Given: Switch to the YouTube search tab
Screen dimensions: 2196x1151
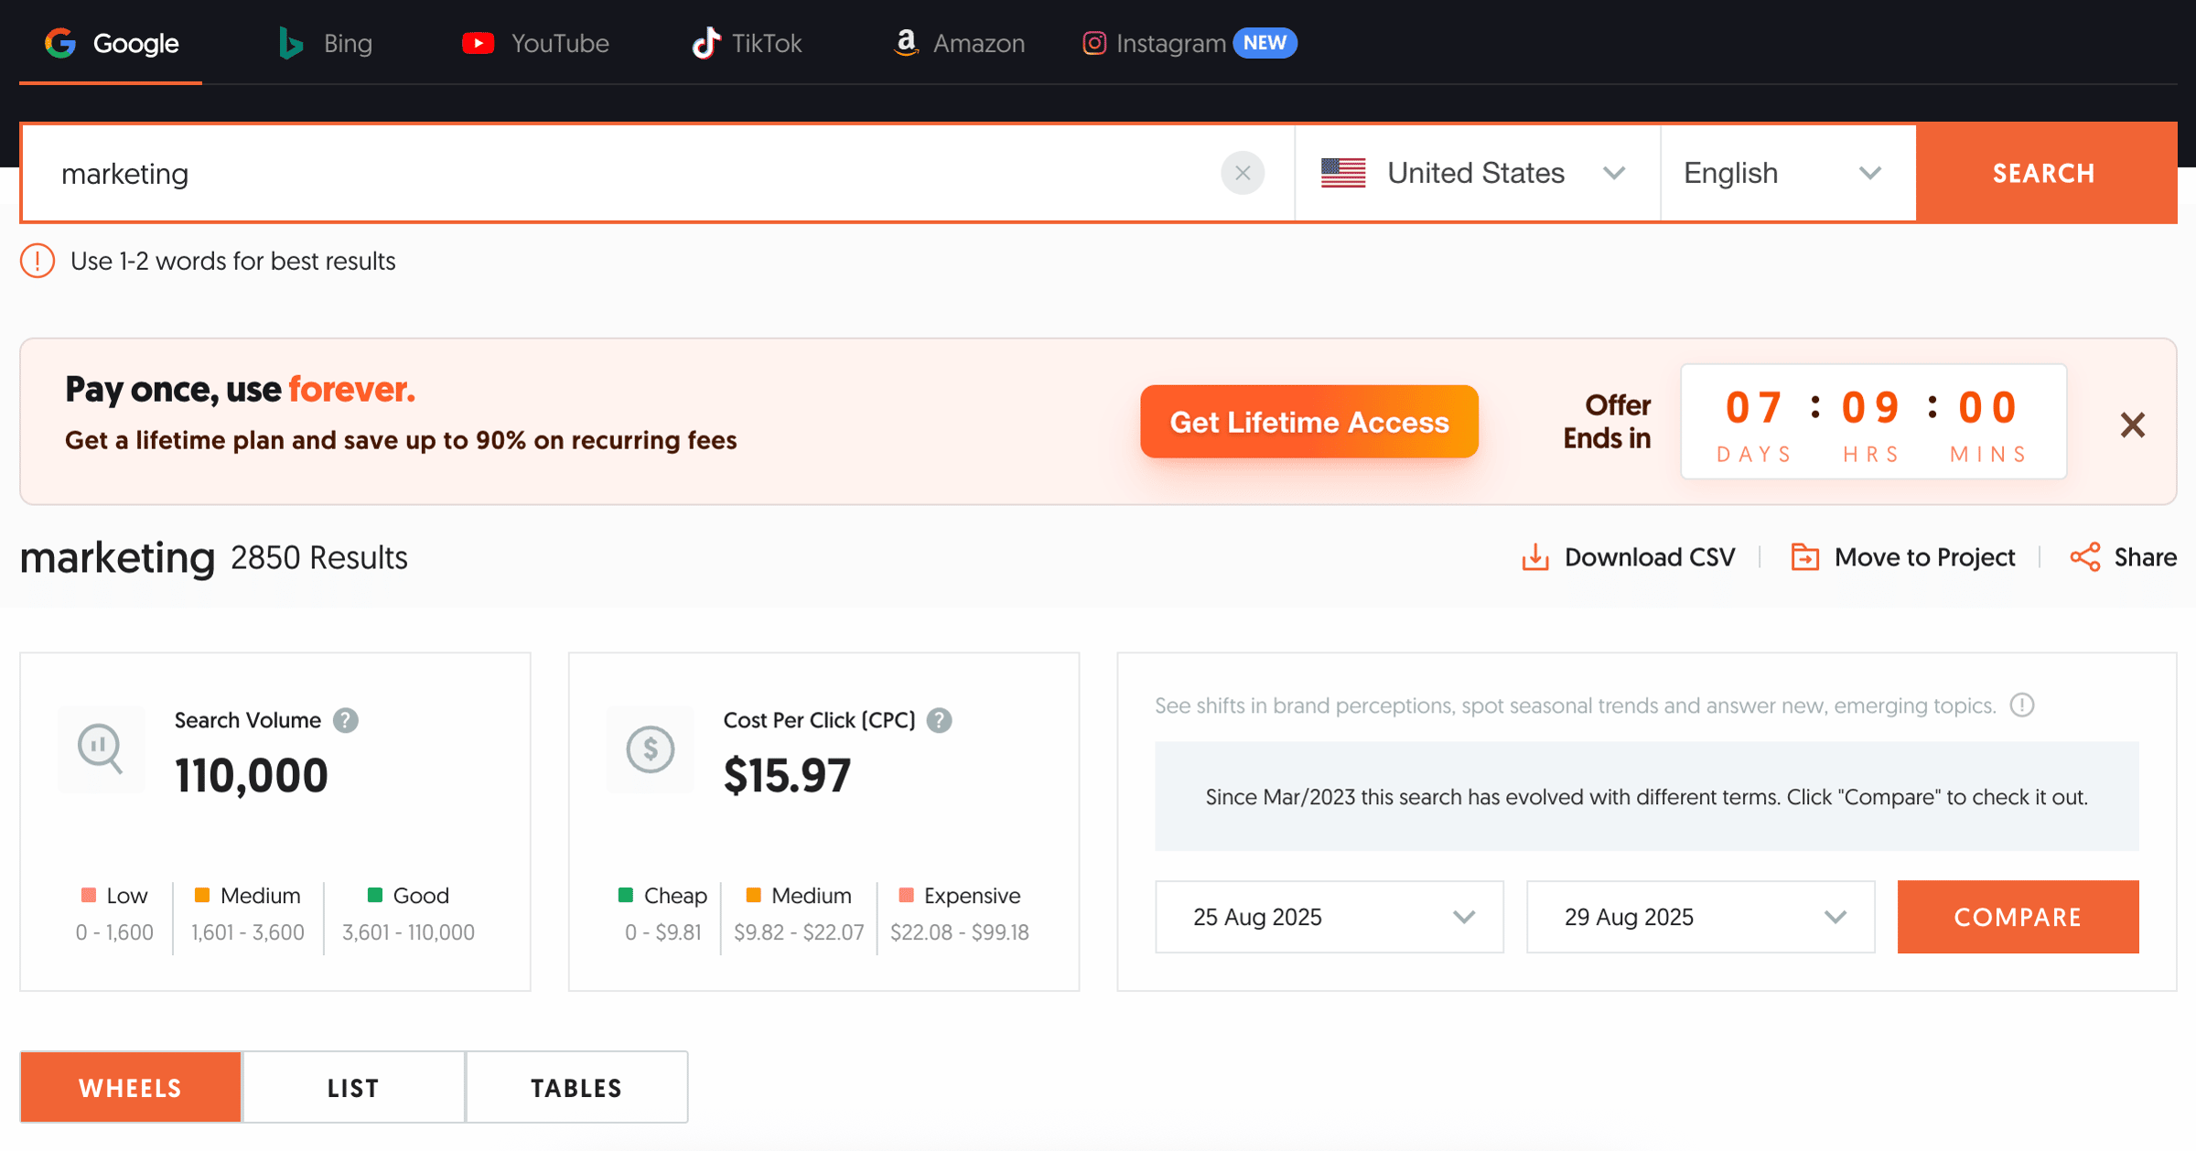Looking at the screenshot, I should tap(535, 43).
